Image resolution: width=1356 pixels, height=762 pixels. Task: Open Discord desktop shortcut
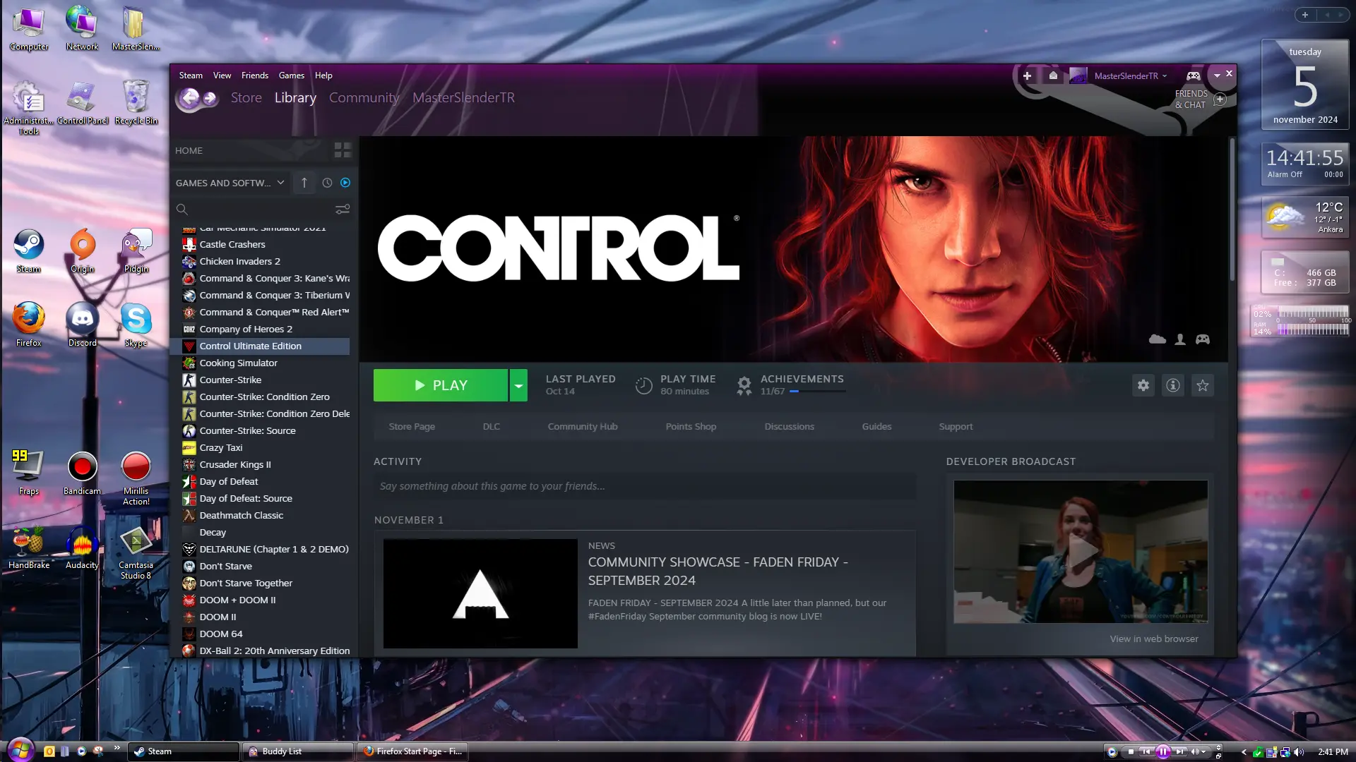(83, 325)
